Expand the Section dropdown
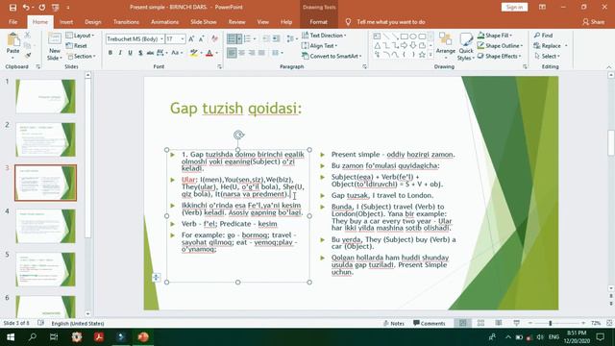Image resolution: width=615 pixels, height=346 pixels. pos(81,57)
